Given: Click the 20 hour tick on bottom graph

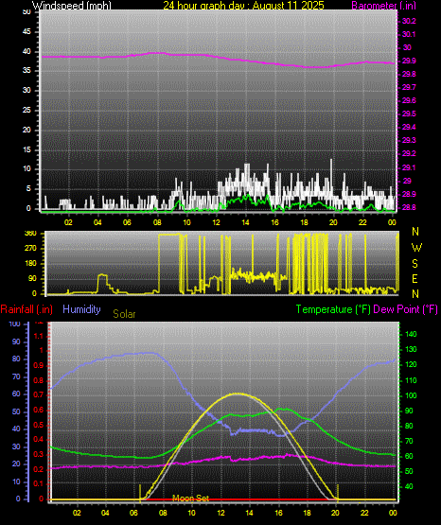Looking at the screenshot, I should (335, 513).
